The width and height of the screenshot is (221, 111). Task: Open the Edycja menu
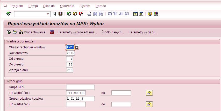[x=33, y=6]
